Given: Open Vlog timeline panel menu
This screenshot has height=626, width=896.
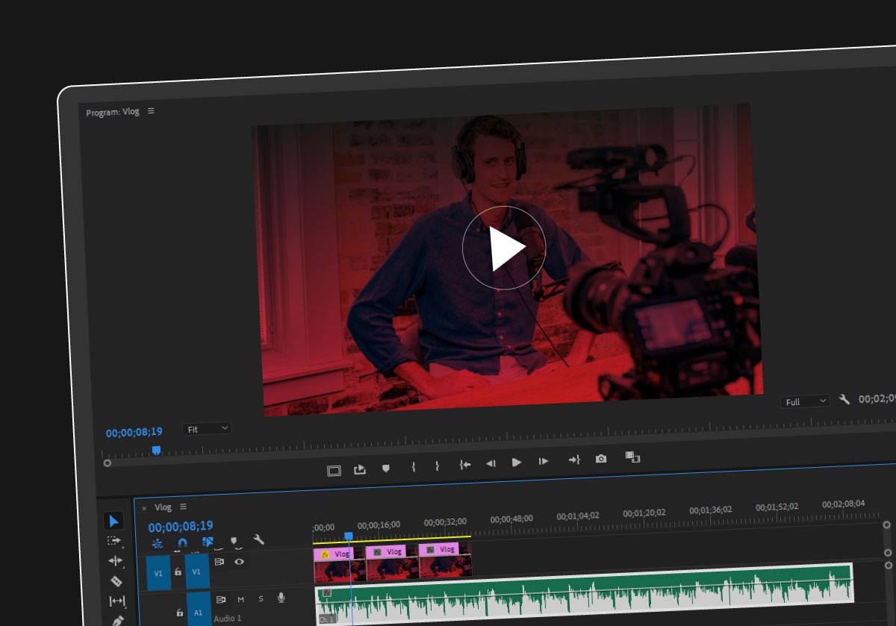Looking at the screenshot, I should (183, 507).
